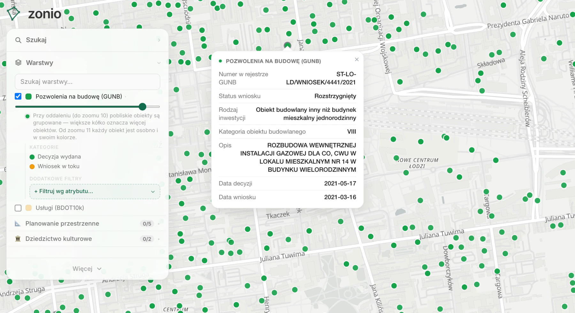
Task: Close the building permit info popup
Action: click(x=357, y=60)
